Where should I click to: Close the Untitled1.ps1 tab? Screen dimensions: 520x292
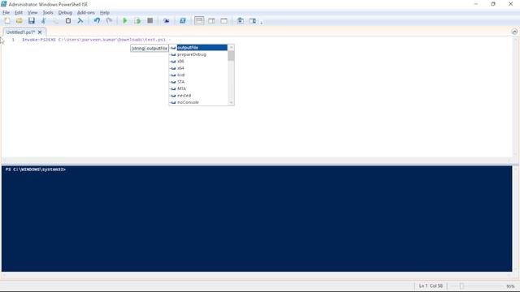click(40, 32)
